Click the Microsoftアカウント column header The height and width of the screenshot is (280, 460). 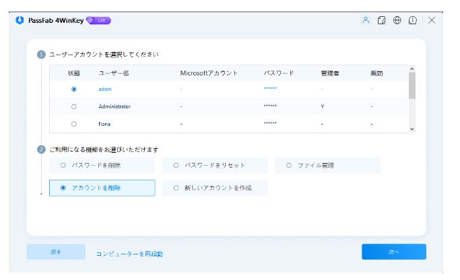tap(209, 73)
